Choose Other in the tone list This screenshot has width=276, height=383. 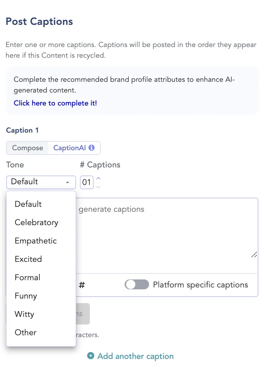25,333
